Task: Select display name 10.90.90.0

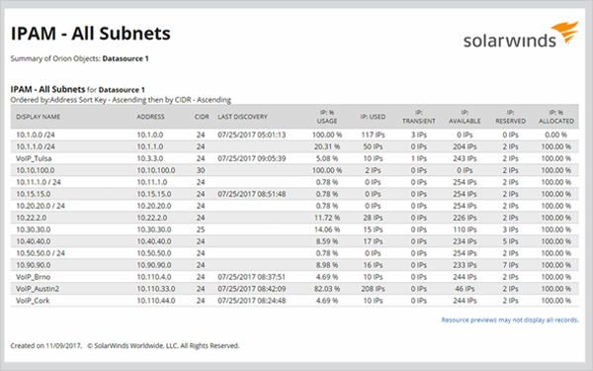Action: coord(34,265)
